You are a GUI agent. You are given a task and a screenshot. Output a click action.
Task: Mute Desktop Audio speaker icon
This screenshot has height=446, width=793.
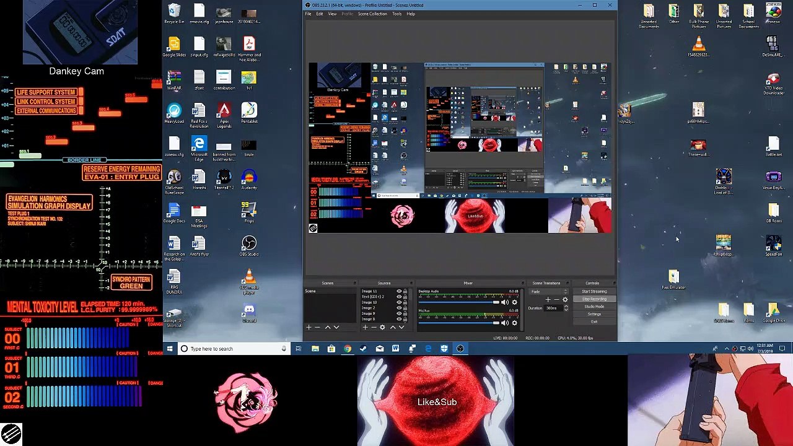coord(506,302)
